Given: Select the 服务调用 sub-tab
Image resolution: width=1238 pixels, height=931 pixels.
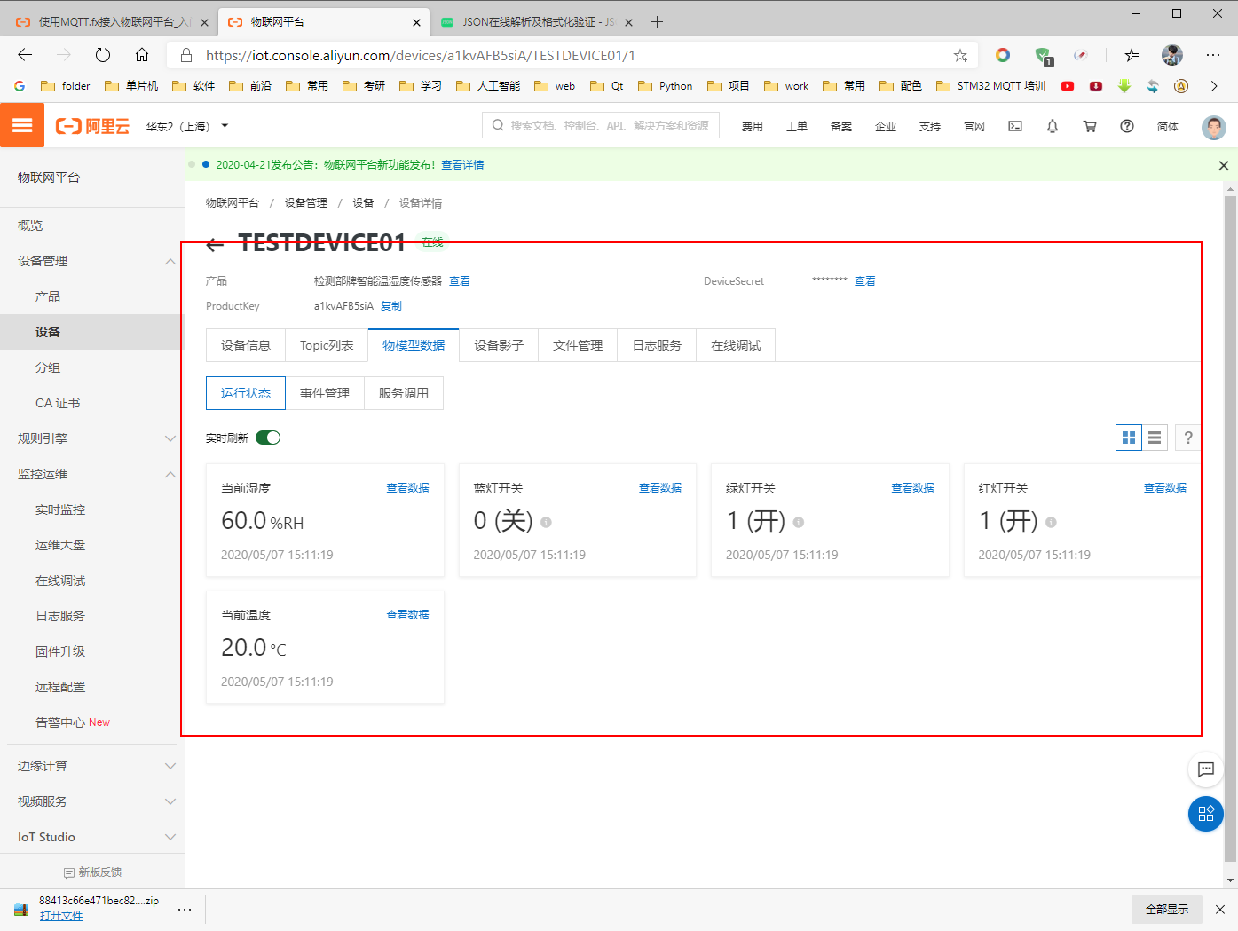Looking at the screenshot, I should point(404,393).
